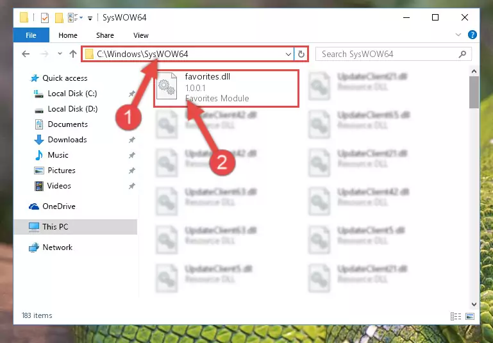493x343 pixels.
Task: Select the favorites.dll file name
Action: [208, 76]
